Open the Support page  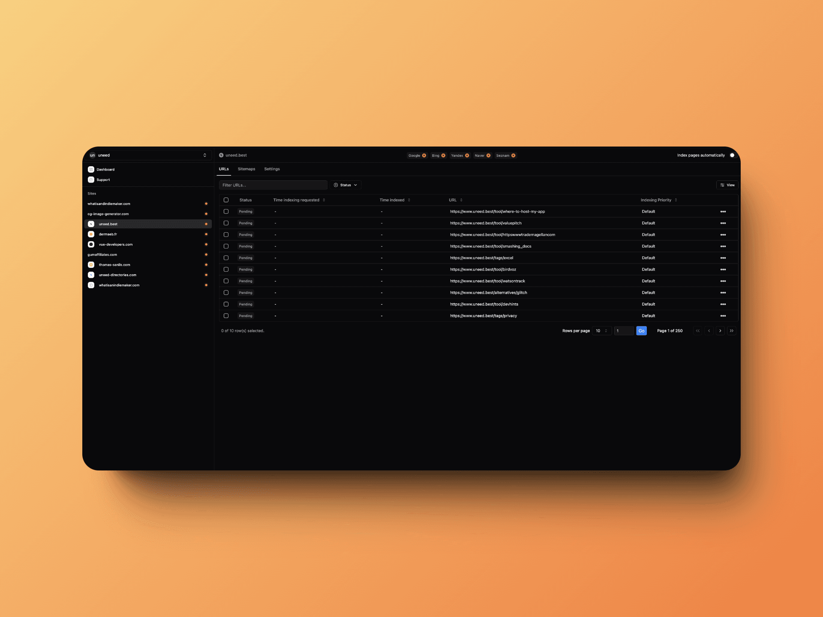point(103,180)
